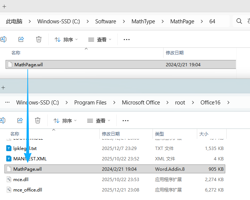Go to MathPage breadcrumb folder
This screenshot has height=200, width=250.
pyautogui.click(x=182, y=21)
